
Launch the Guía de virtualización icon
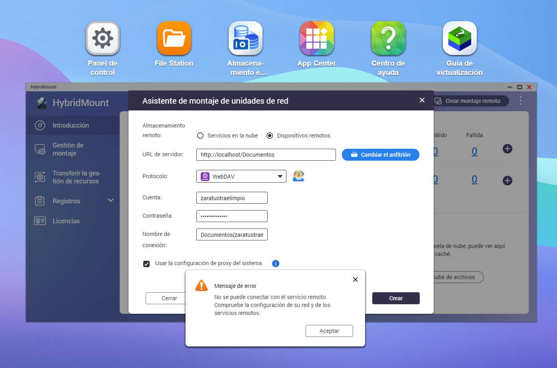[460, 39]
